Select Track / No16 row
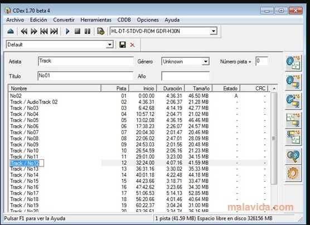Image resolution: width=310 pixels, height=225 pixels. coord(138,187)
